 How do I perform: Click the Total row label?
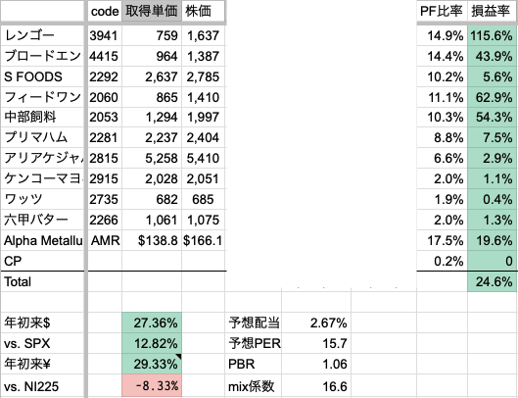pyautogui.click(x=42, y=281)
